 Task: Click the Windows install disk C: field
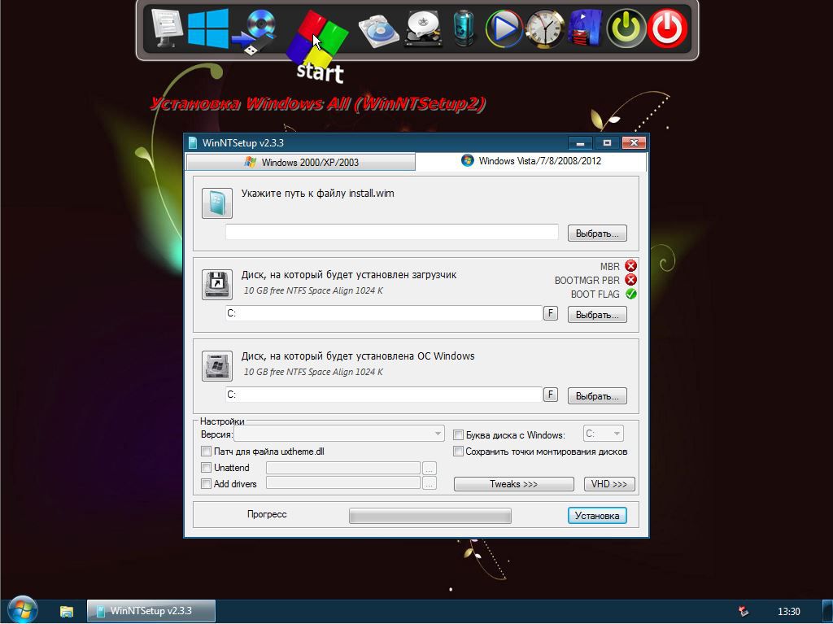click(x=384, y=395)
